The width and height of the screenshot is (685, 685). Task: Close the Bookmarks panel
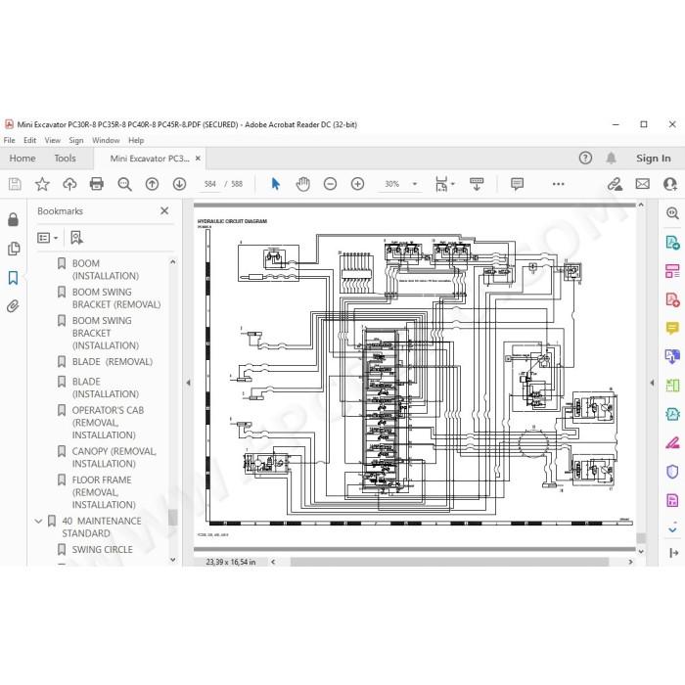[164, 211]
